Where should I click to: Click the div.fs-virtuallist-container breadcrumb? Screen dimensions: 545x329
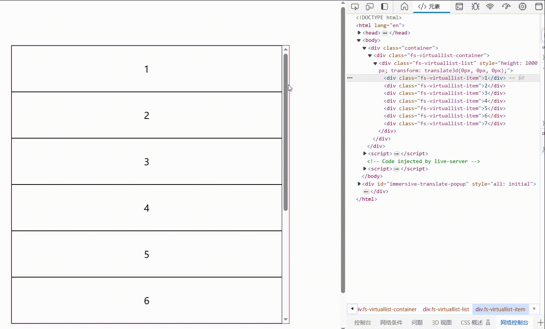coord(387,309)
